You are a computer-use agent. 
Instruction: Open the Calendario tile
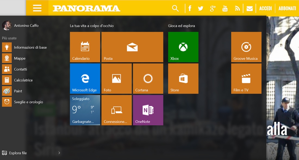tap(85, 47)
